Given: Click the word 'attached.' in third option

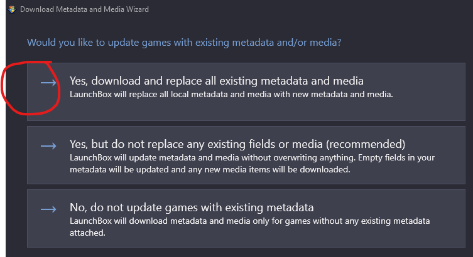Looking at the screenshot, I should [x=87, y=233].
